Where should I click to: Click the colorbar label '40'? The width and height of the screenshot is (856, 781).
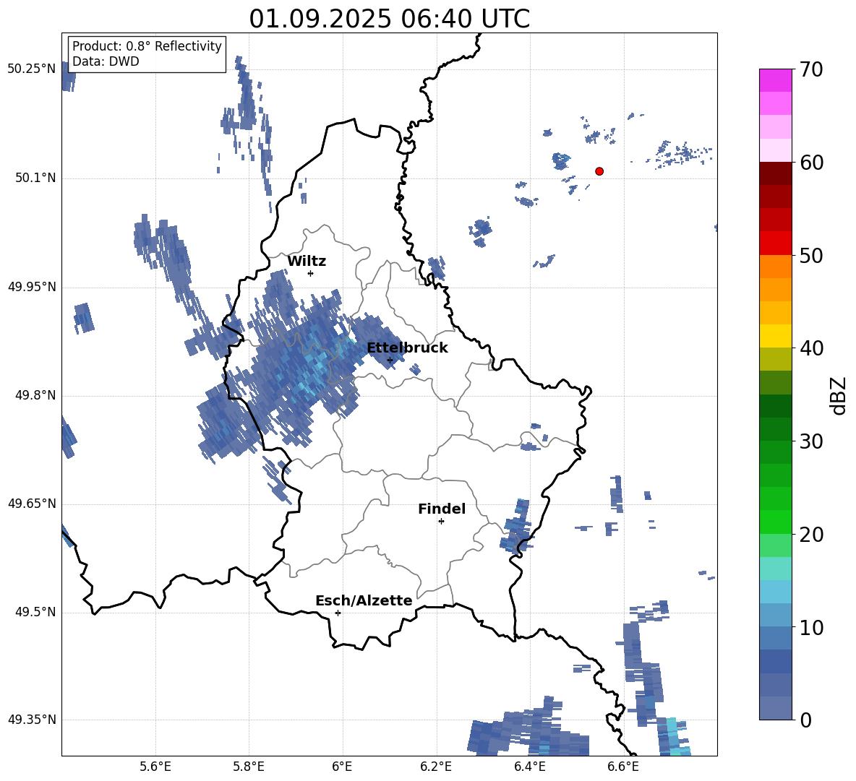pos(811,348)
